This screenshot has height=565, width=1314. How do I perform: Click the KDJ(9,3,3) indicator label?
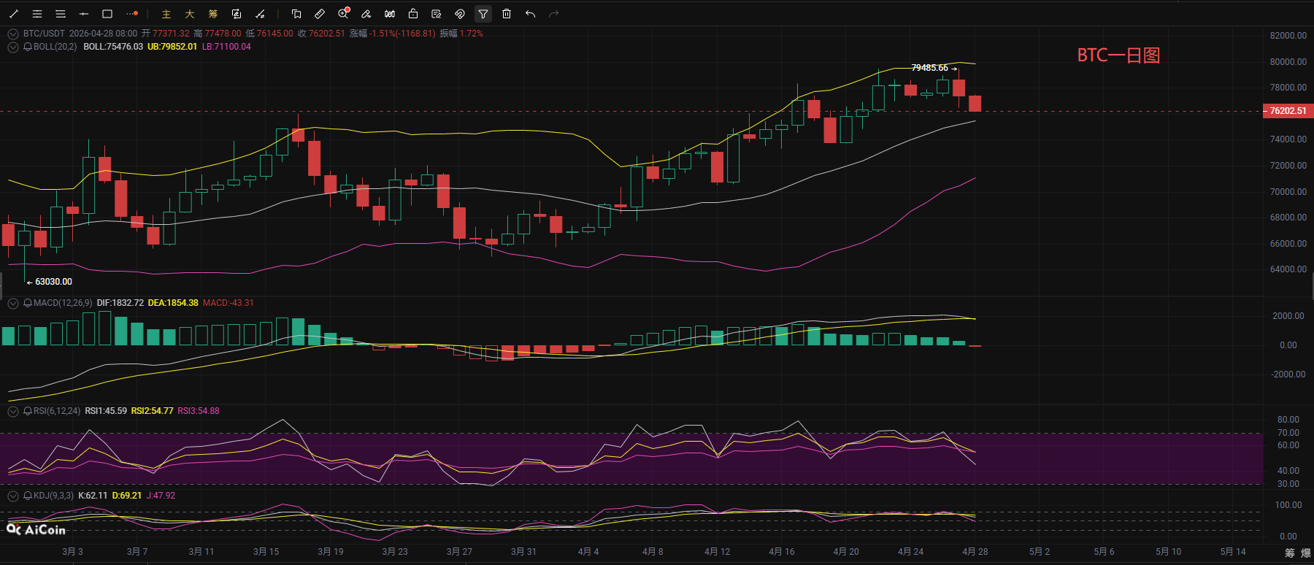tap(53, 496)
